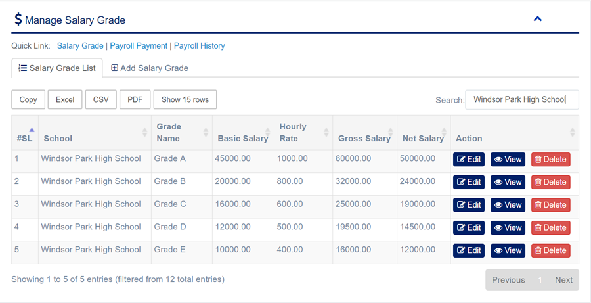Select the Salary Grade List tab
591x303 pixels.
point(57,68)
